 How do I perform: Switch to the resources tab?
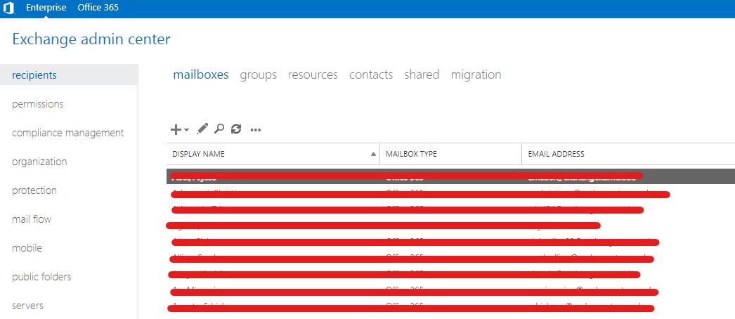point(313,74)
